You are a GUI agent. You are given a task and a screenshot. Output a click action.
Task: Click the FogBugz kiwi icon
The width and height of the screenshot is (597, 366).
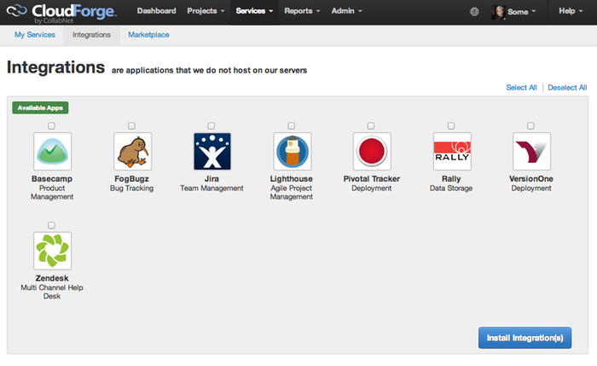(x=132, y=152)
